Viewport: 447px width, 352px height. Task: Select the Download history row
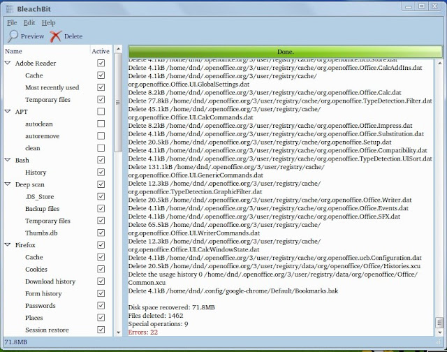[58, 281]
